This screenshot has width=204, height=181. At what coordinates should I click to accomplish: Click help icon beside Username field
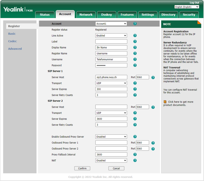tap(135, 59)
